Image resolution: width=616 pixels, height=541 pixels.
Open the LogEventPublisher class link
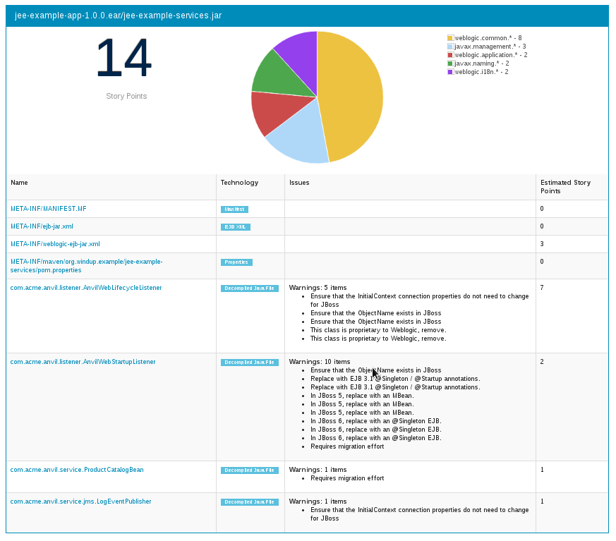tap(80, 502)
